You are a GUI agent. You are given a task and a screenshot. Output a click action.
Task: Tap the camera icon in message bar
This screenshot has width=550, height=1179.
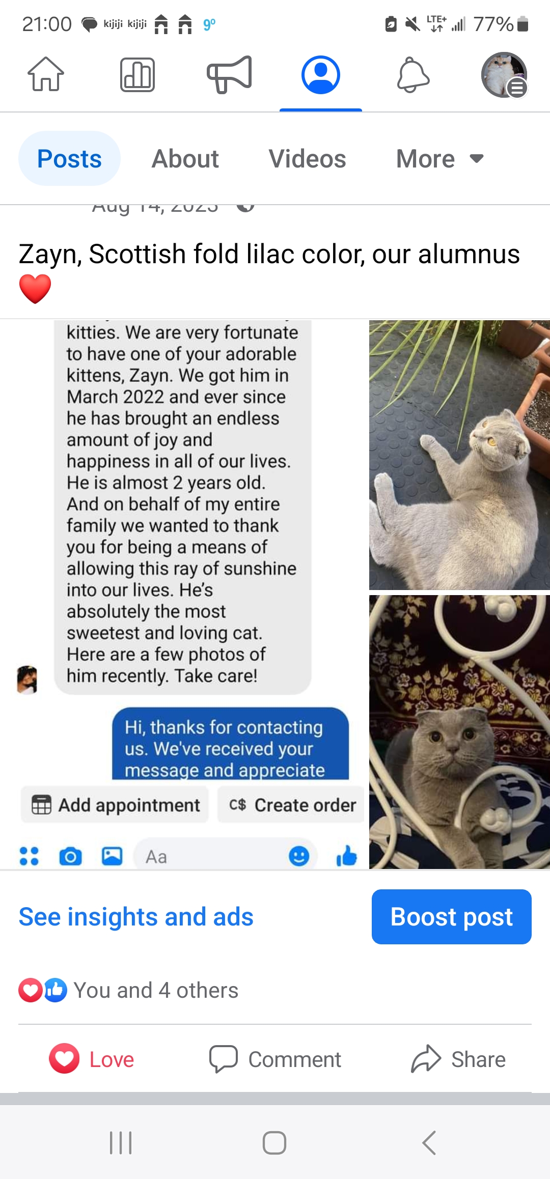pyautogui.click(x=70, y=856)
